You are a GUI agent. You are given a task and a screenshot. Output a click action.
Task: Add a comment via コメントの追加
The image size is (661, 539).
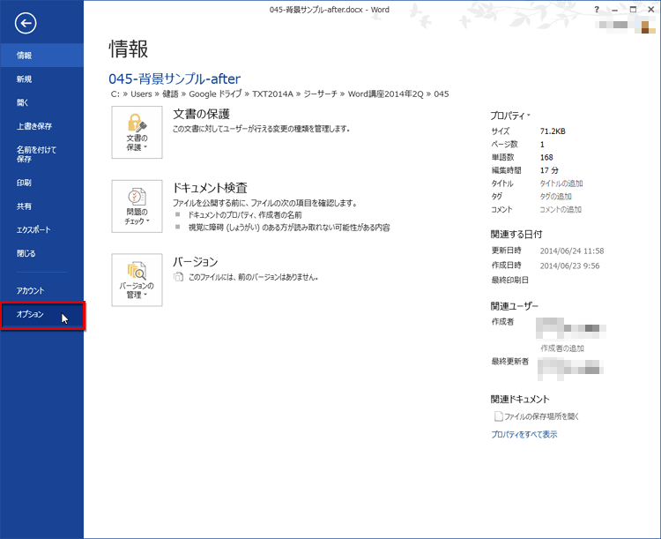(561, 209)
